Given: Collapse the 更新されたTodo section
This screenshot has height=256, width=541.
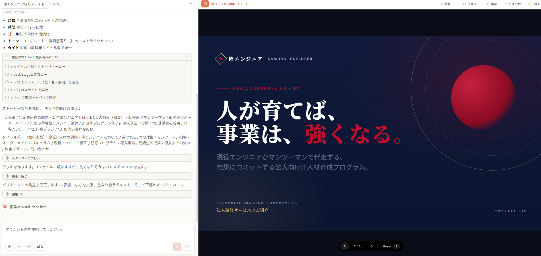Looking at the screenshot, I should pos(187,57).
